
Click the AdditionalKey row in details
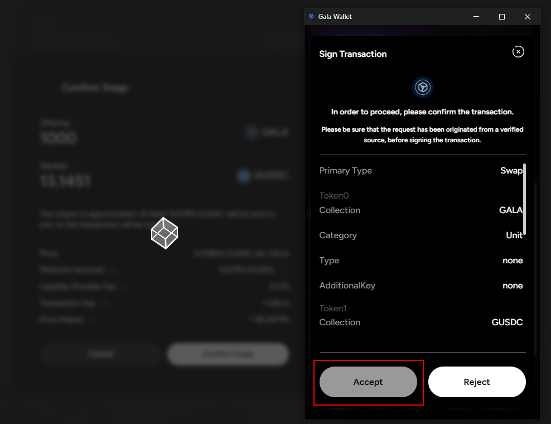click(421, 286)
